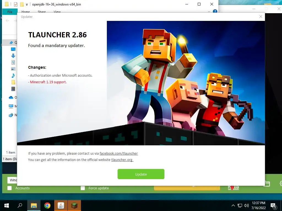Switch to the View ribbon tab
This screenshot has height=211, width=282.
click(x=57, y=12)
